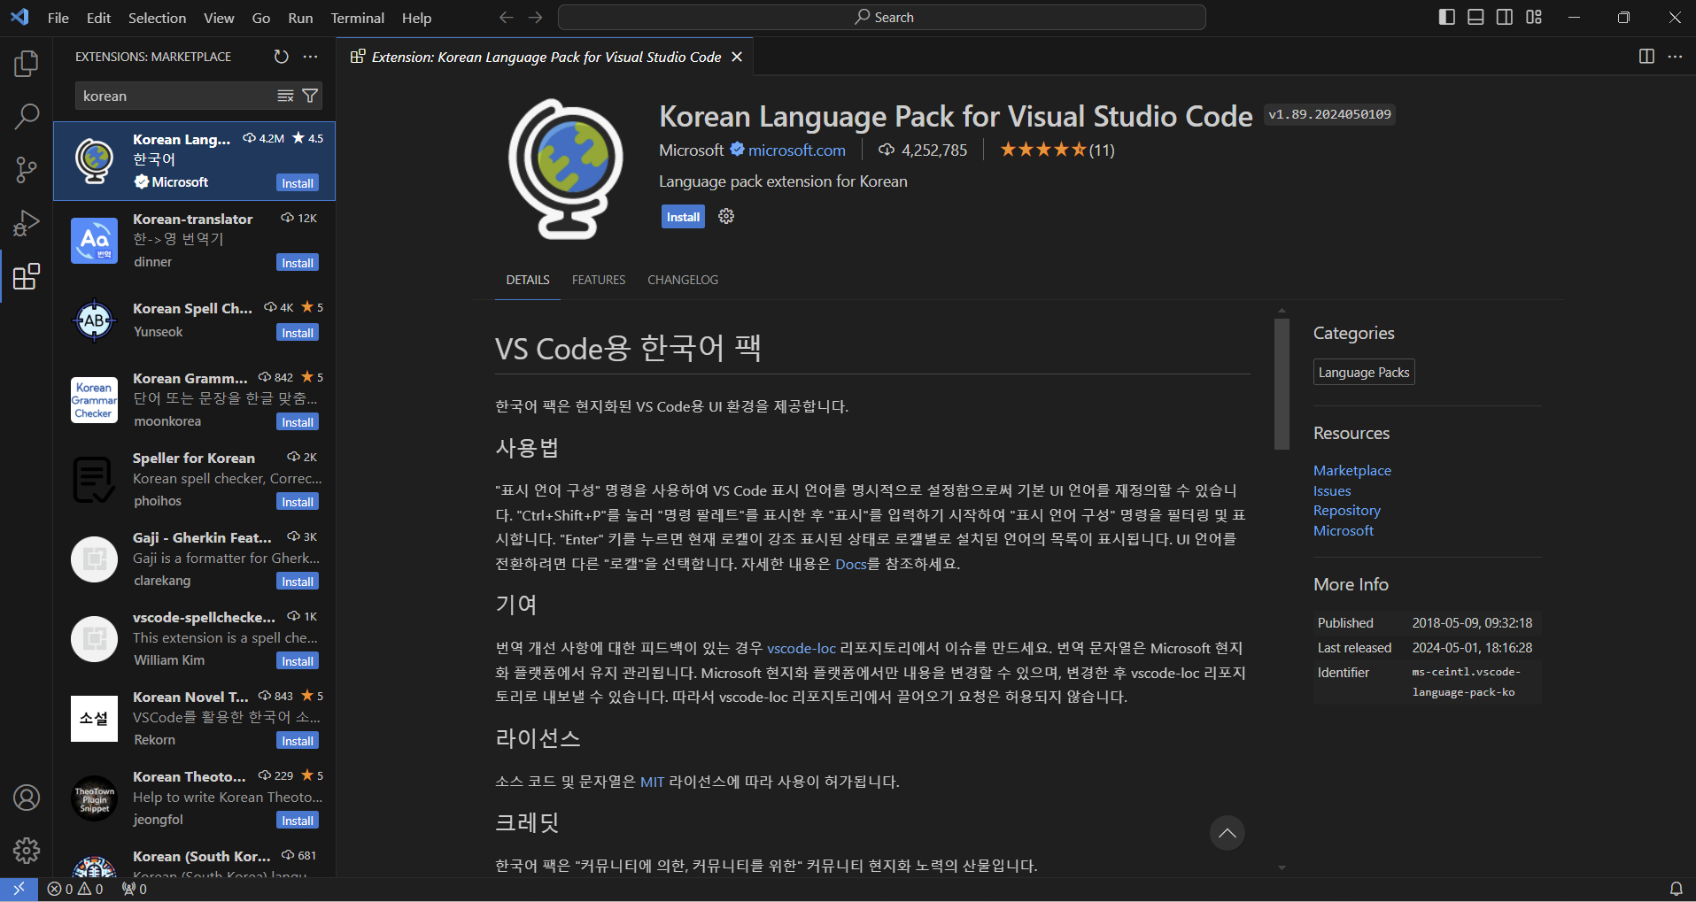The width and height of the screenshot is (1696, 902).
Task: Install Korean Grammar Checker by moonkorea
Action: (298, 422)
